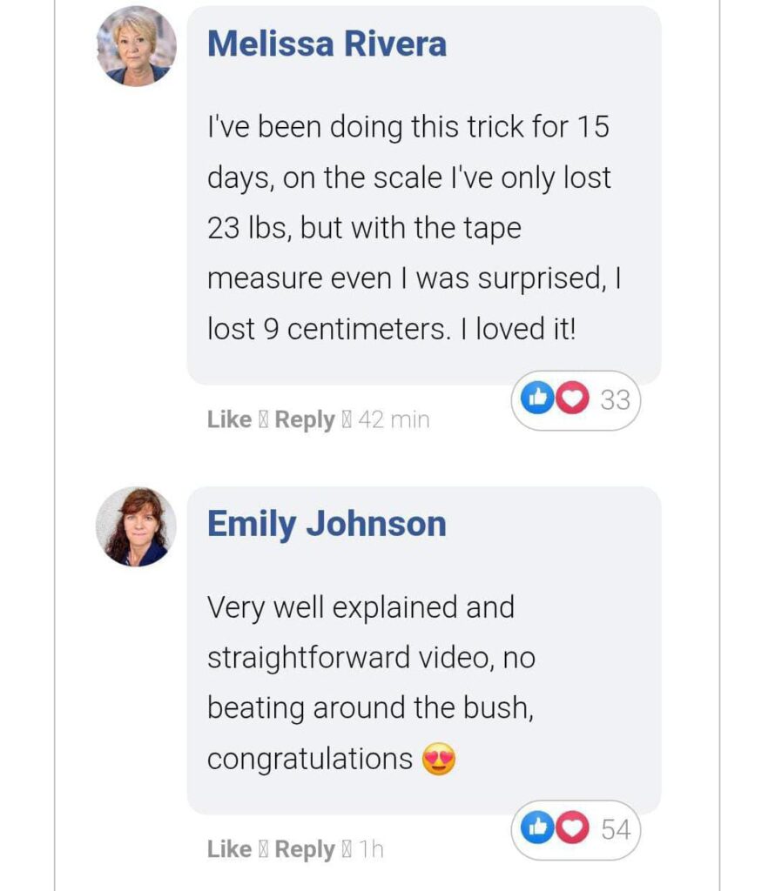Viewport: 775px width, 891px height.
Task: Click the heart reaction icon on Emily Johnson's comment
Action: point(570,829)
